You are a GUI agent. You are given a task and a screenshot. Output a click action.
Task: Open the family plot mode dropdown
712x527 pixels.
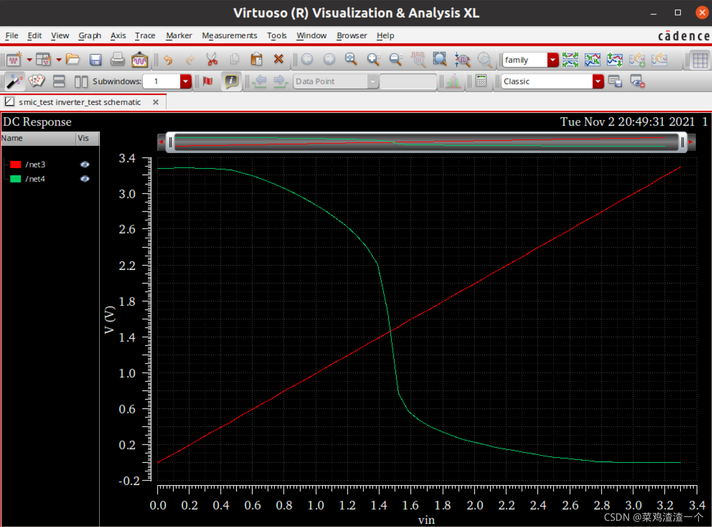pyautogui.click(x=553, y=60)
